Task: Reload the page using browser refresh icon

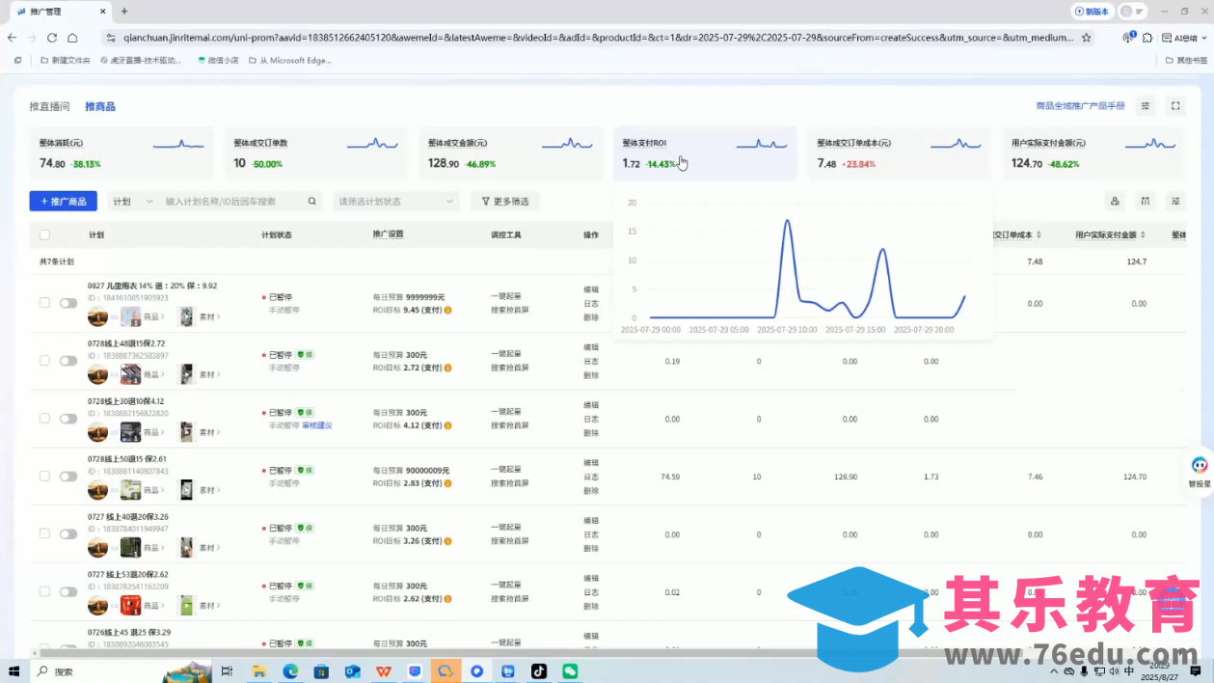Action: [x=52, y=38]
